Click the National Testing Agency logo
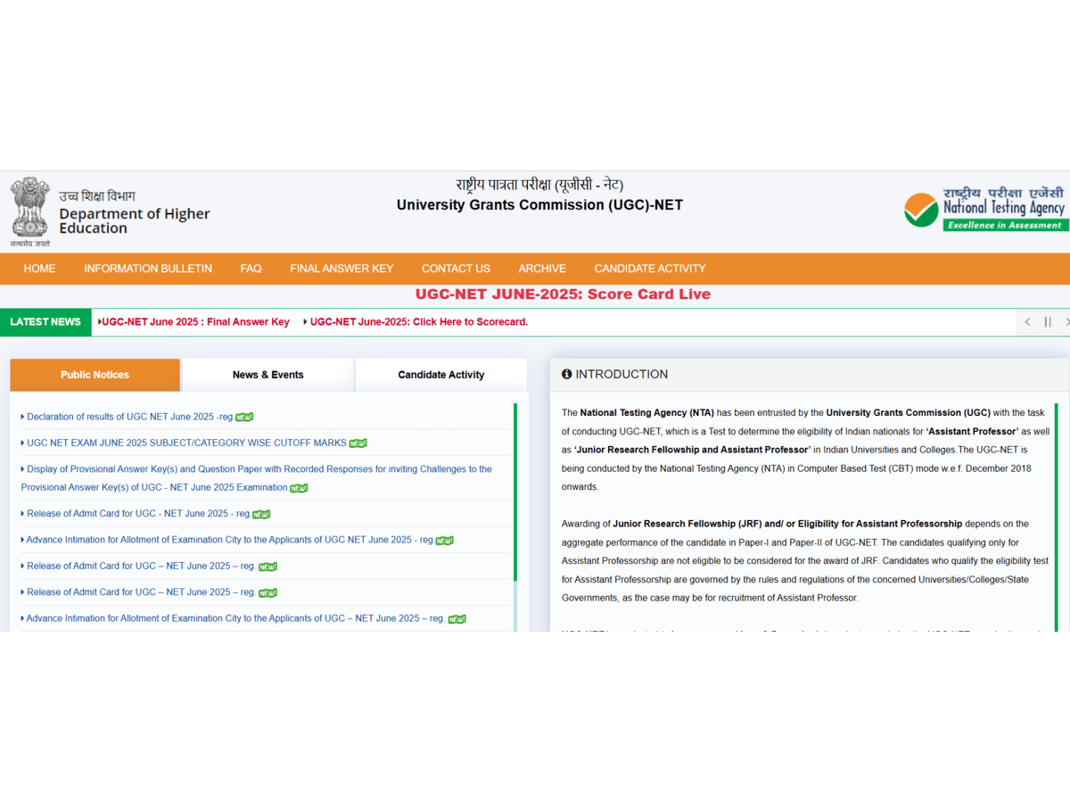 point(984,209)
